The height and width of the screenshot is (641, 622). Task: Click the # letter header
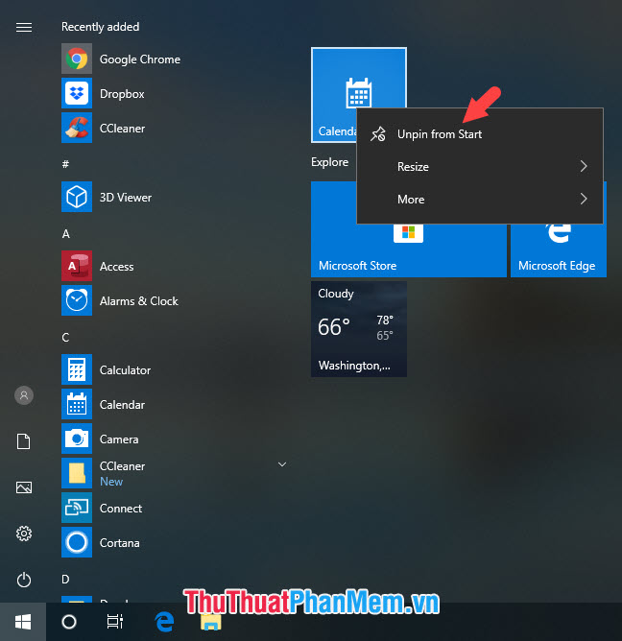point(65,164)
